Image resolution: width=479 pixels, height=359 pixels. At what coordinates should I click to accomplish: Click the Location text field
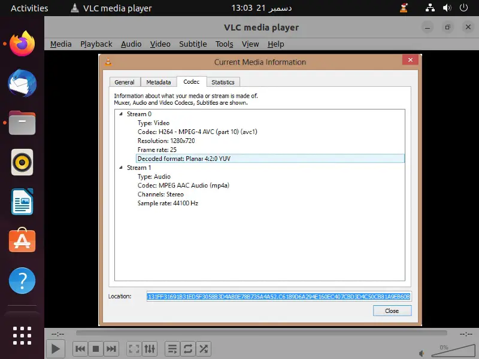click(x=279, y=296)
